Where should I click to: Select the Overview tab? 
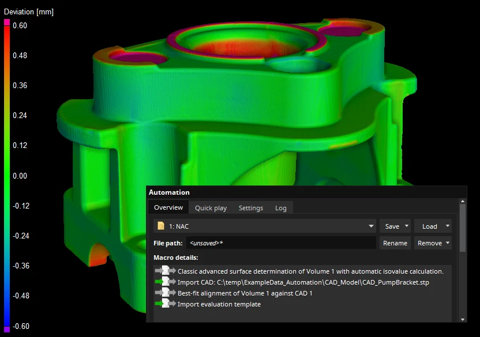coord(168,208)
